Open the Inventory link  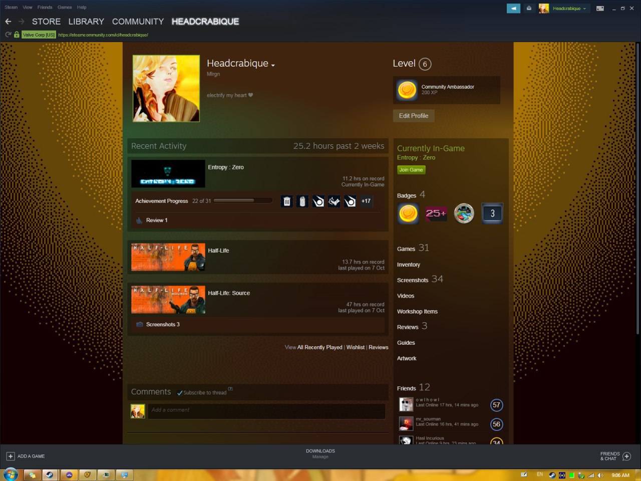(409, 265)
